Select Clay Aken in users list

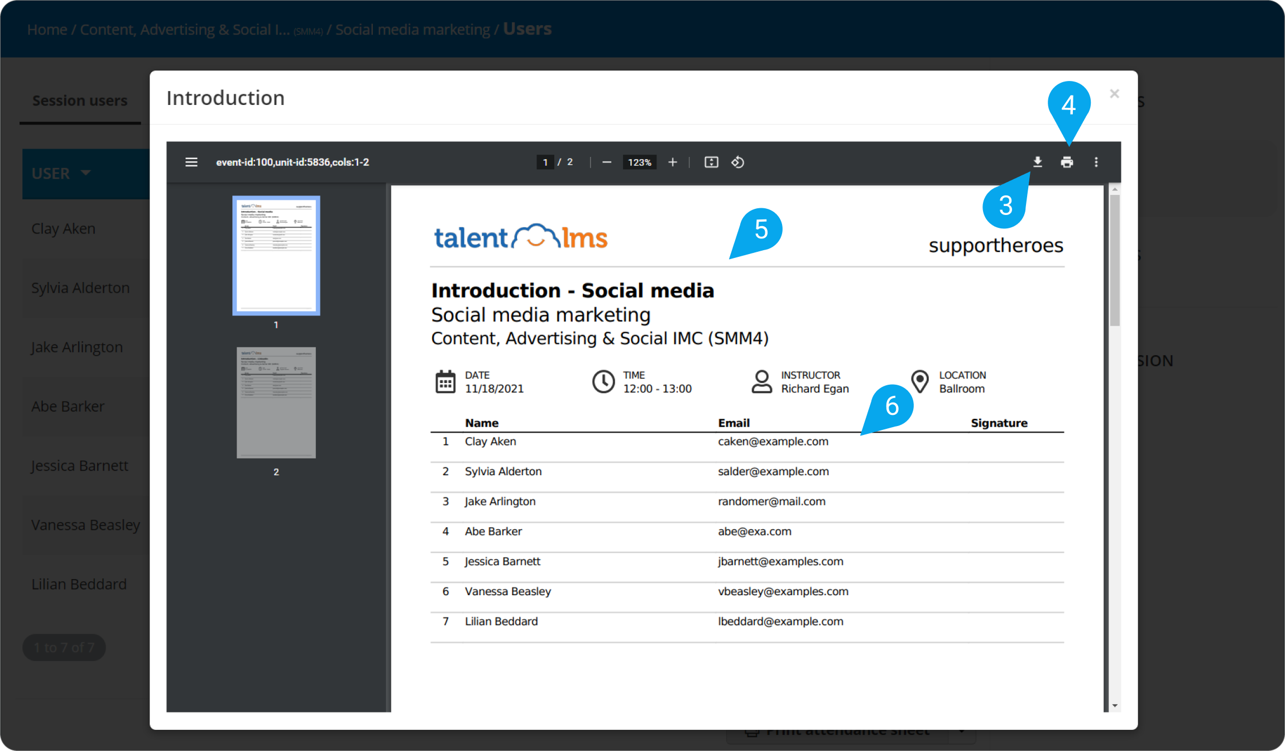coord(63,229)
